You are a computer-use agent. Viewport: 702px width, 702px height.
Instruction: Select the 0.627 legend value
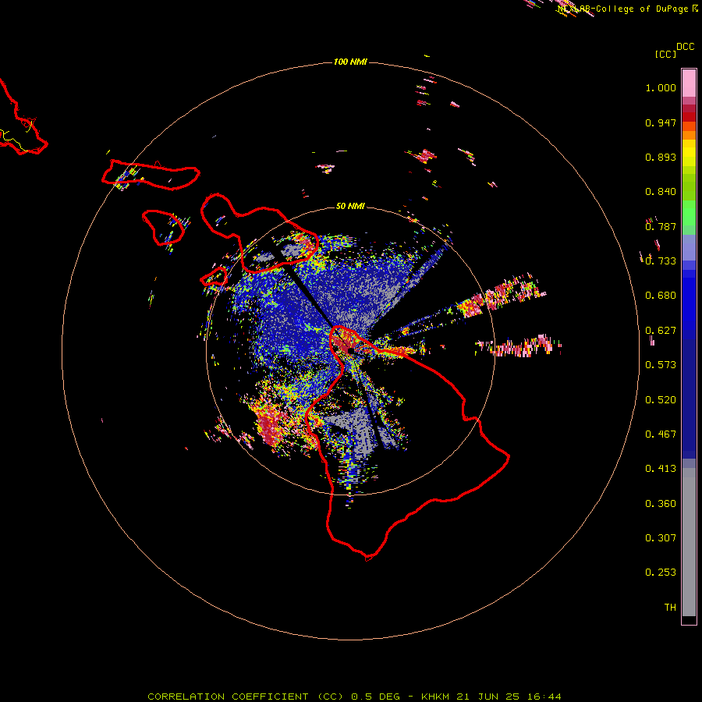661,331
